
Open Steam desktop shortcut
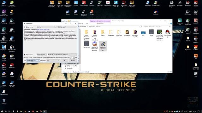pos(68,12)
